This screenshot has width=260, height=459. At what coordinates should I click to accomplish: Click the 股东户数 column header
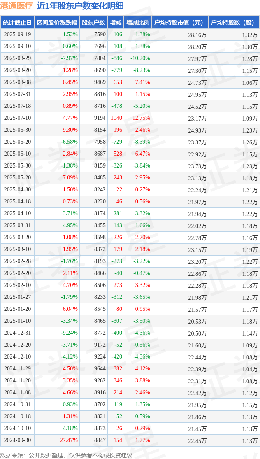(x=93, y=23)
